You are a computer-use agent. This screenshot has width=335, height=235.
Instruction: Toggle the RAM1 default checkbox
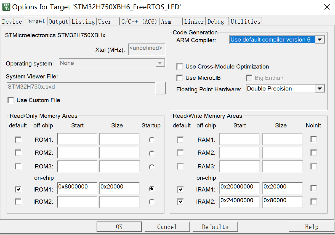click(180, 140)
